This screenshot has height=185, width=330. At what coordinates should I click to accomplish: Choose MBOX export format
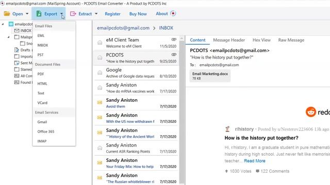click(54, 45)
